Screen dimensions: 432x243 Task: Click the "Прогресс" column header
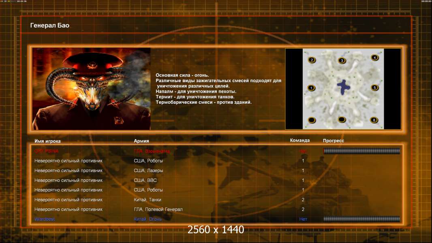point(334,141)
